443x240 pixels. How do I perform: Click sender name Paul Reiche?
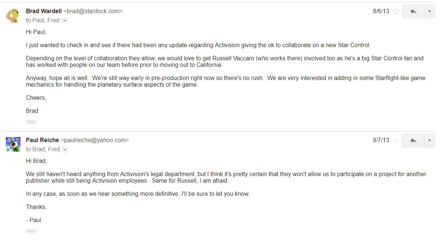[x=42, y=140]
